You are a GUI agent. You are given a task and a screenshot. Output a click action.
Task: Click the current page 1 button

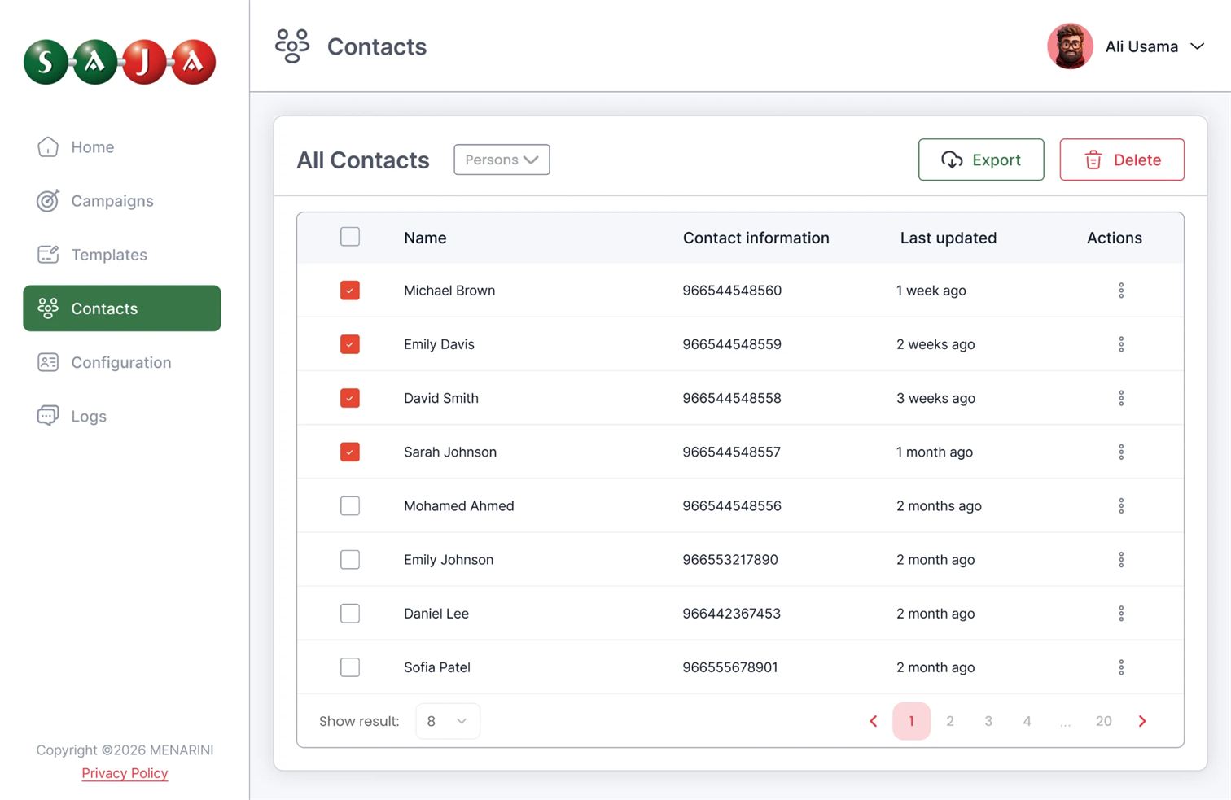point(912,721)
